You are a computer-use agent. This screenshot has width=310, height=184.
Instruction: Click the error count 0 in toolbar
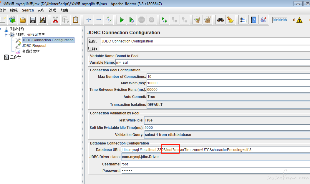point(294,20)
